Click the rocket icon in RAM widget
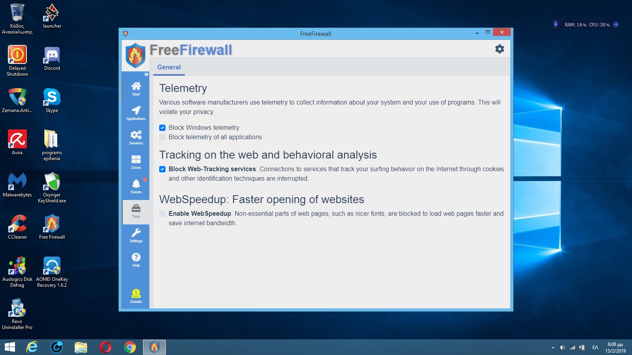Screen dimensions: 632x355 pos(556,24)
